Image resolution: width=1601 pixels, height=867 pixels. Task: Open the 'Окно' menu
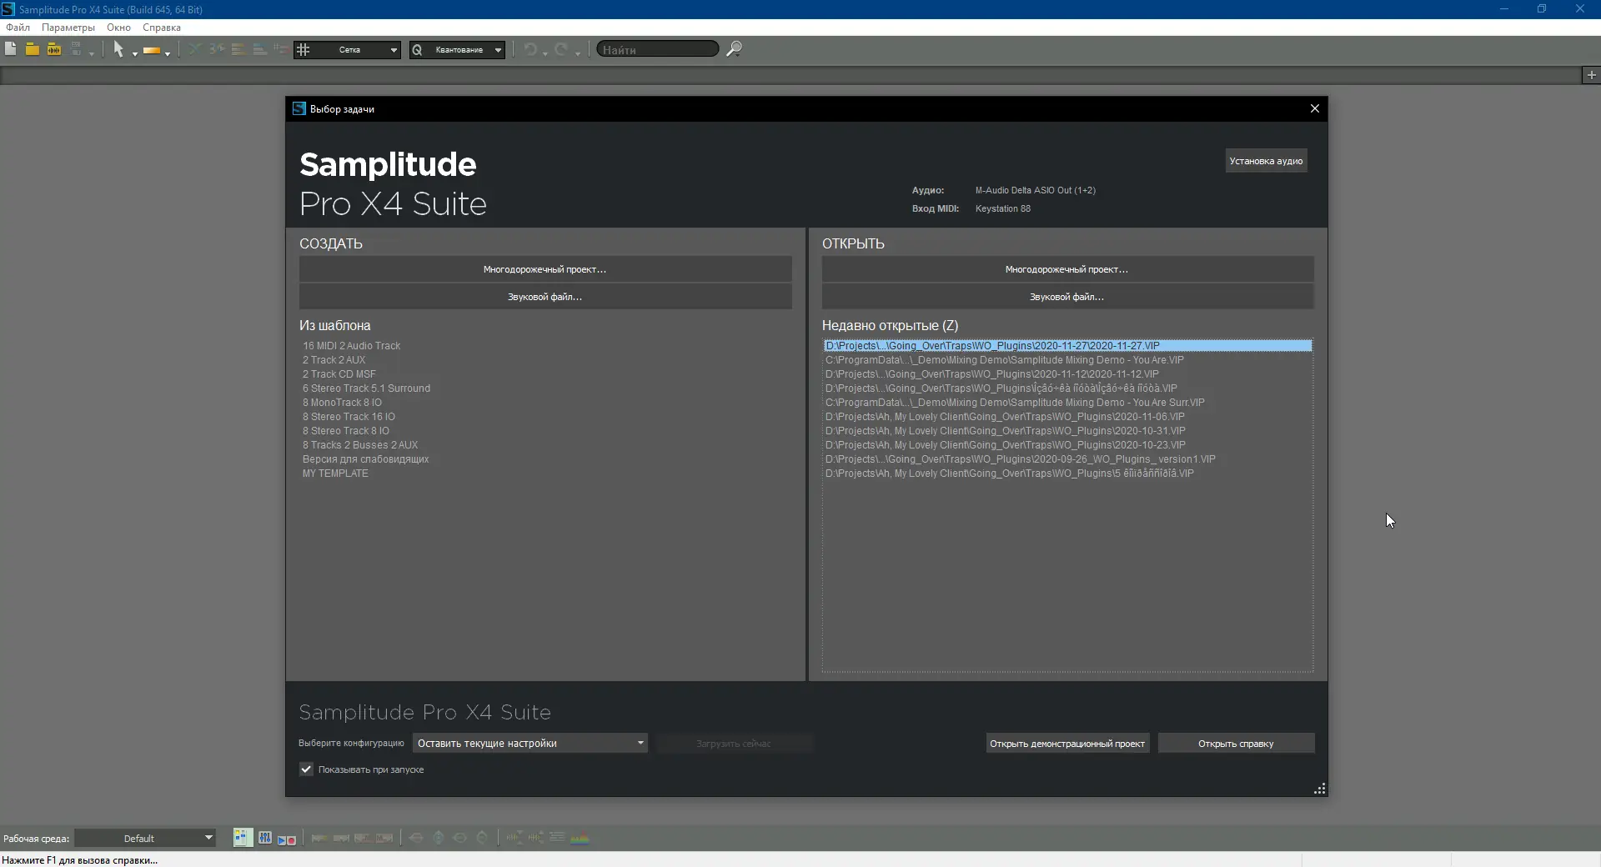coord(118,28)
